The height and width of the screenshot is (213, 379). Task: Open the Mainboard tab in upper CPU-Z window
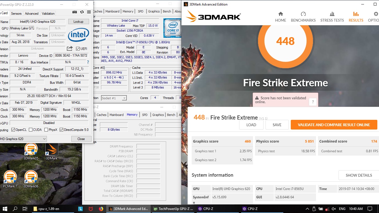pyautogui.click(x=112, y=11)
